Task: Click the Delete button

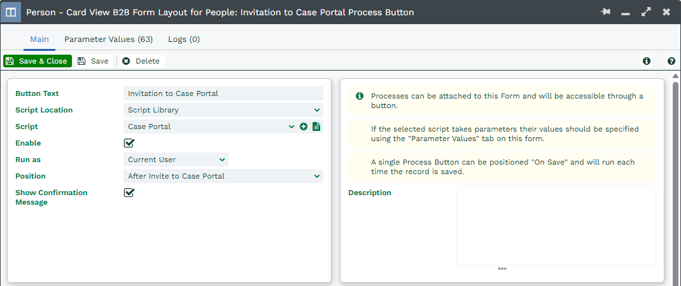Action: (x=141, y=61)
